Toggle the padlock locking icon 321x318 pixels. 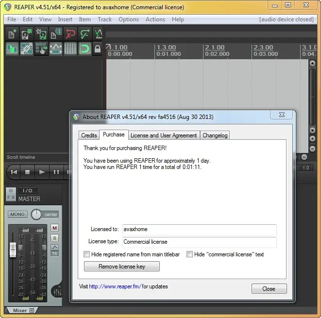tap(98, 49)
